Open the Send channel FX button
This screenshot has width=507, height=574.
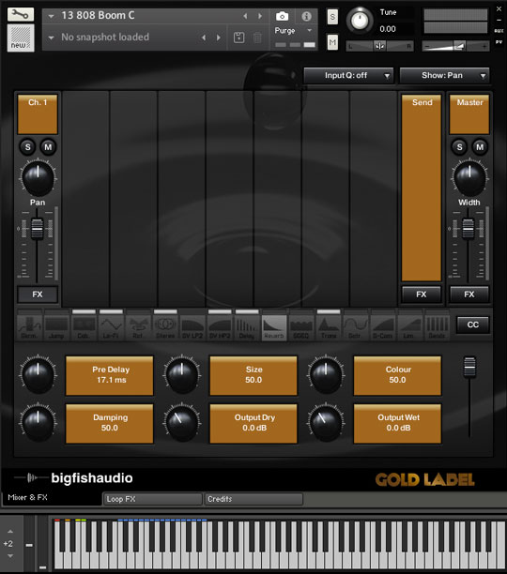[422, 295]
